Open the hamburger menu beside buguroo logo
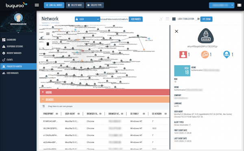244x151 pixels. tap(37, 5)
